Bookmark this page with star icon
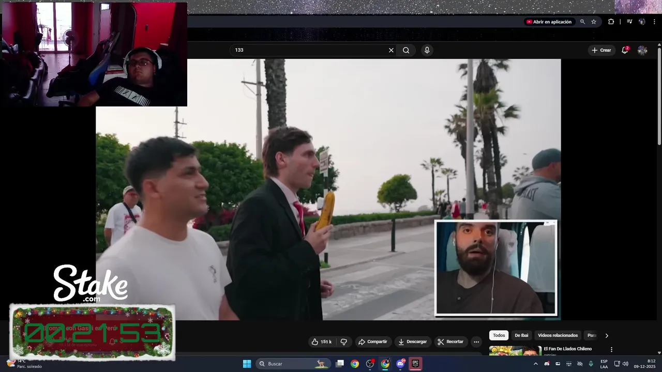 [594, 22]
